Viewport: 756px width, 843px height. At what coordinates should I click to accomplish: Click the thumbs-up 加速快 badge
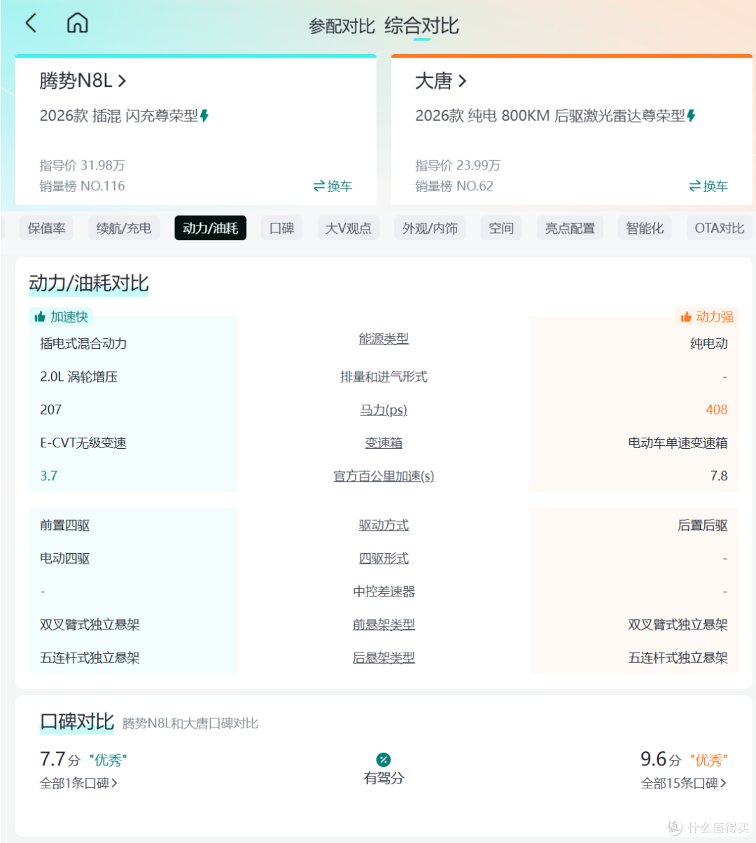coord(61,316)
